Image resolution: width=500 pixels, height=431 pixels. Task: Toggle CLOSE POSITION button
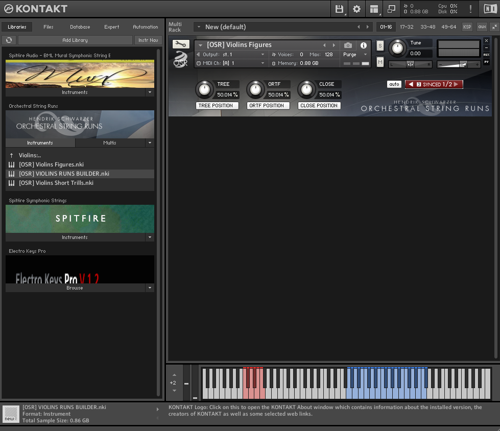pos(319,106)
